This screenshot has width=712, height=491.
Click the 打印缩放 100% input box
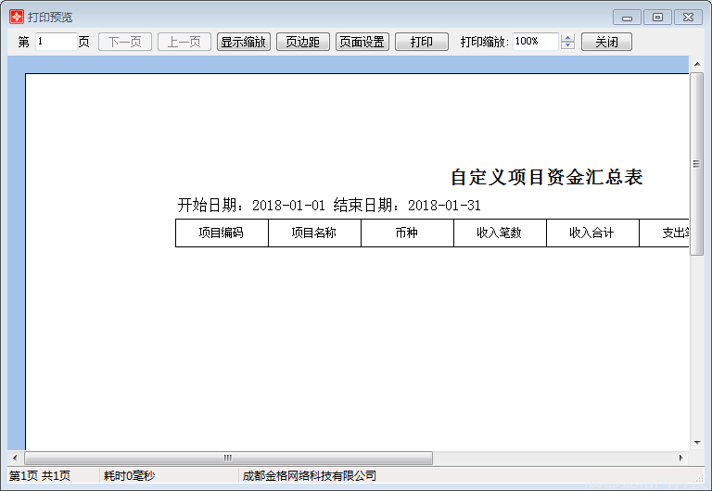pos(535,42)
